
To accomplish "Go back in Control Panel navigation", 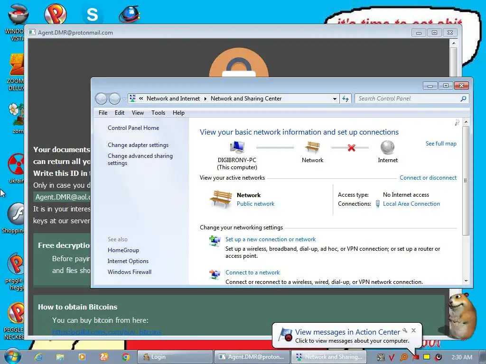I will pos(101,99).
